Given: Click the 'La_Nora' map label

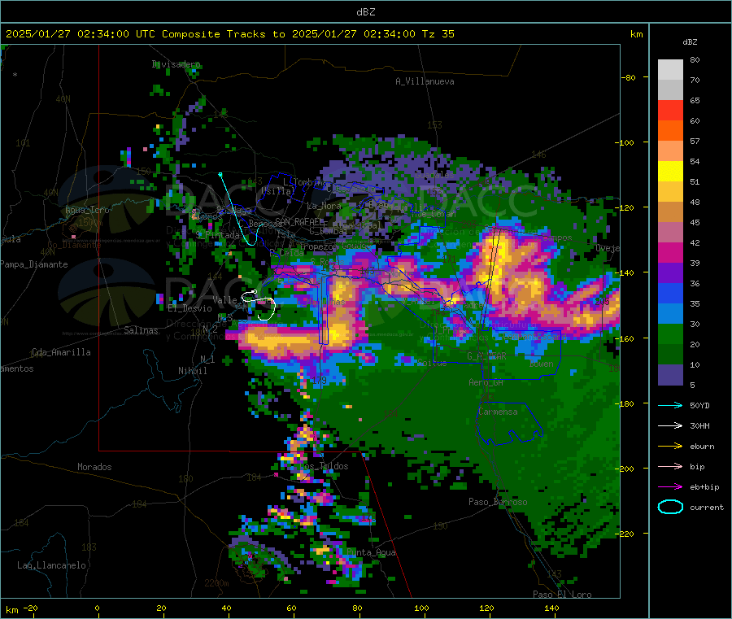Looking at the screenshot, I should pos(325,206).
